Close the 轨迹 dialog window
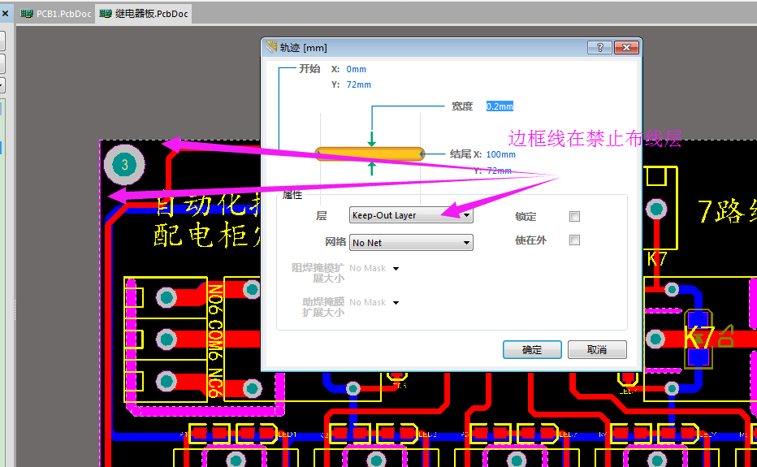Image resolution: width=757 pixels, height=467 pixels. click(626, 47)
